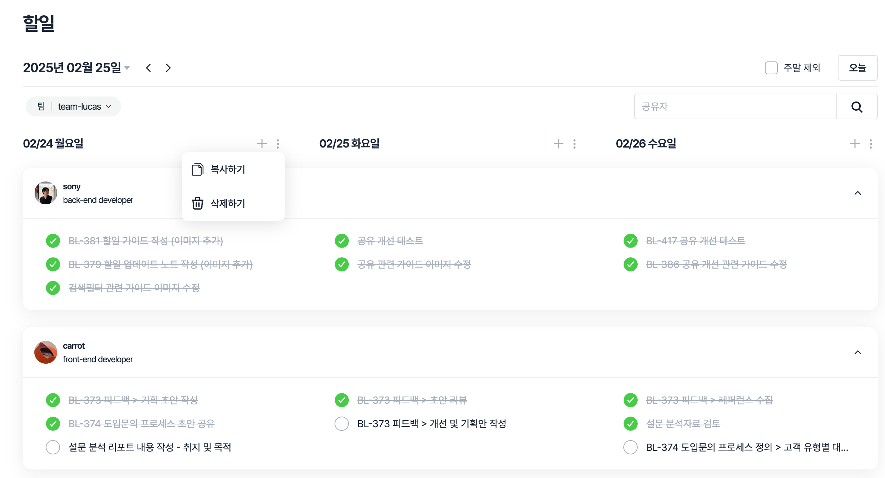Add a task to 02/26 Wednesday column
This screenshot has width=885, height=478.
click(855, 144)
